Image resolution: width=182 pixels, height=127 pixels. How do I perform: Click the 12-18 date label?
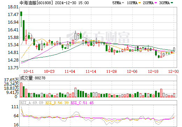153,71
